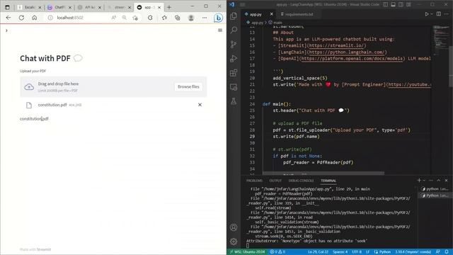Open Problems panel tab
The height and width of the screenshot is (255, 453).
(254, 181)
